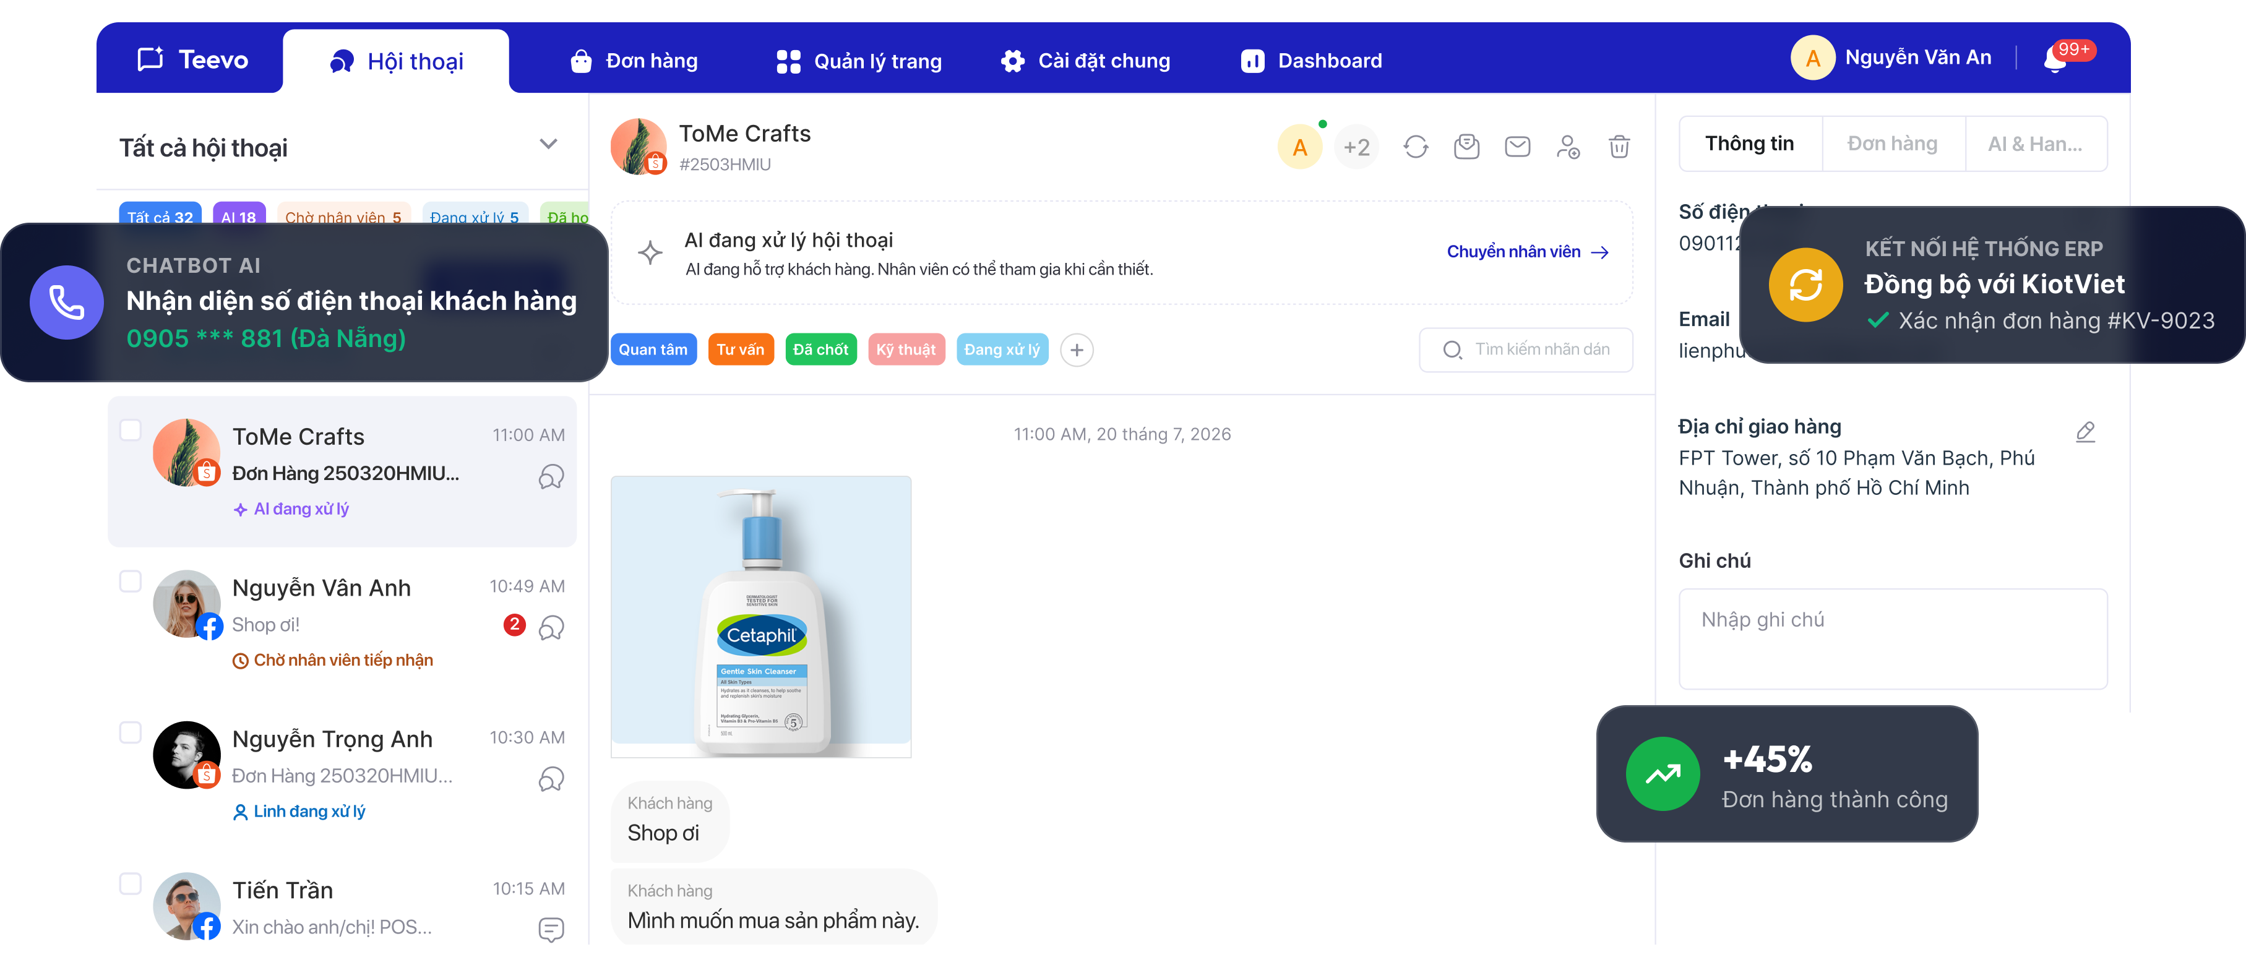The image size is (2246, 965).
Task: Click the AI sparkle icon in banner
Action: 650,253
